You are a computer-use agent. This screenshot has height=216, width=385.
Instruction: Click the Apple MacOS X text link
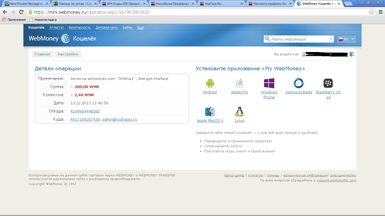pos(210,120)
